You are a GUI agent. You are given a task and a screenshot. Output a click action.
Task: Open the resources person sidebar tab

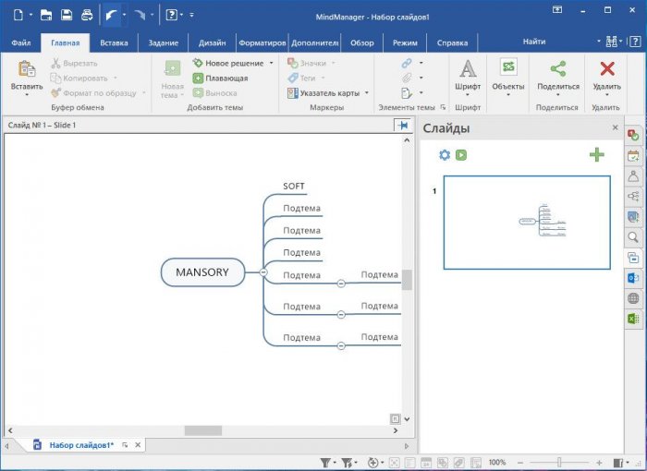(x=633, y=176)
